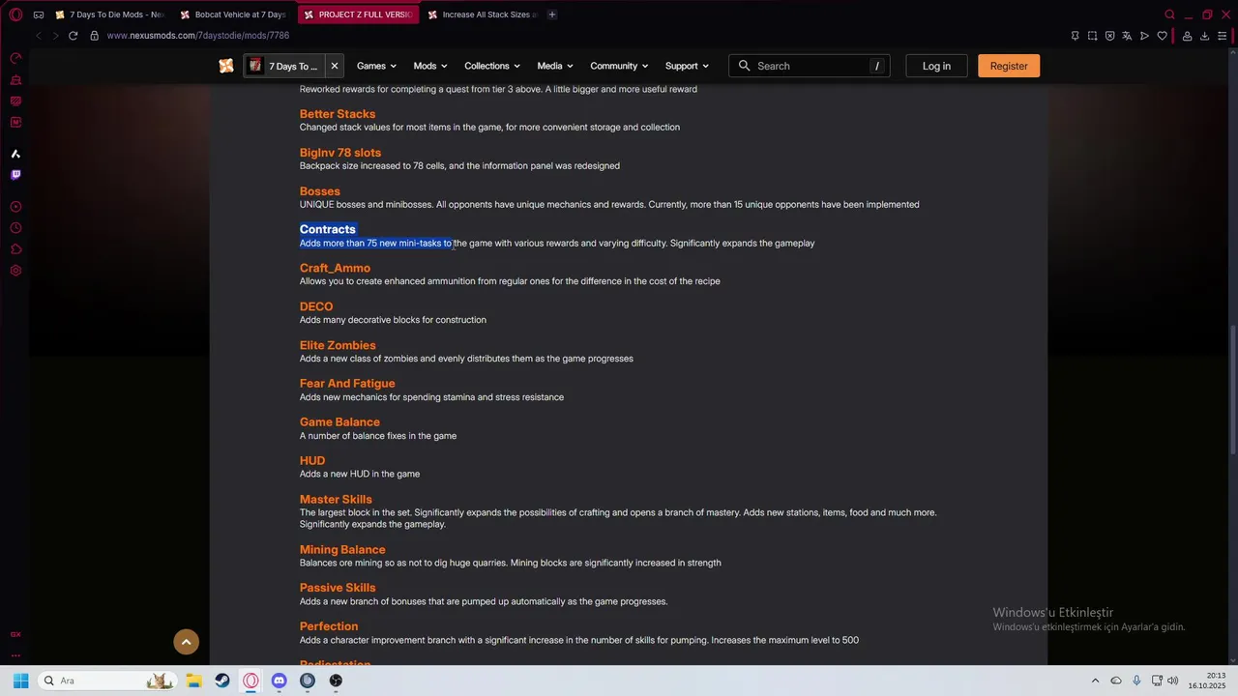Open the player icon in sidebar
The height and width of the screenshot is (696, 1238).
click(x=15, y=207)
